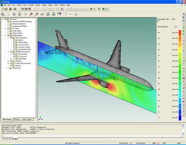Click the yellow key icon in the toolbar
This screenshot has height=145, width=186.
click(99, 9)
